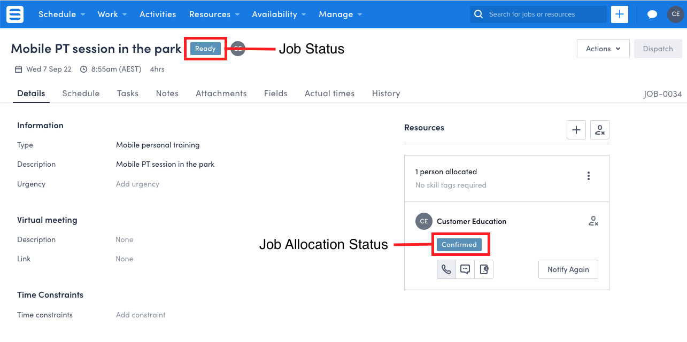The width and height of the screenshot is (687, 342).
Task: Expand the Schedule menu dropdown
Action: 61,14
